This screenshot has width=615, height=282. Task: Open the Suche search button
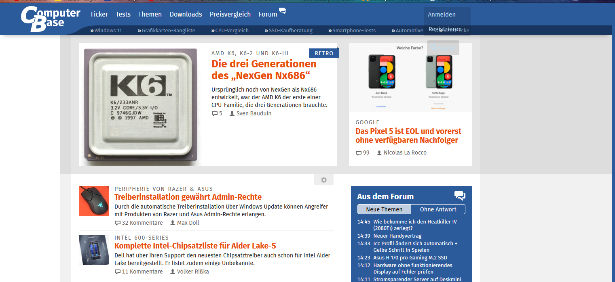443,48
